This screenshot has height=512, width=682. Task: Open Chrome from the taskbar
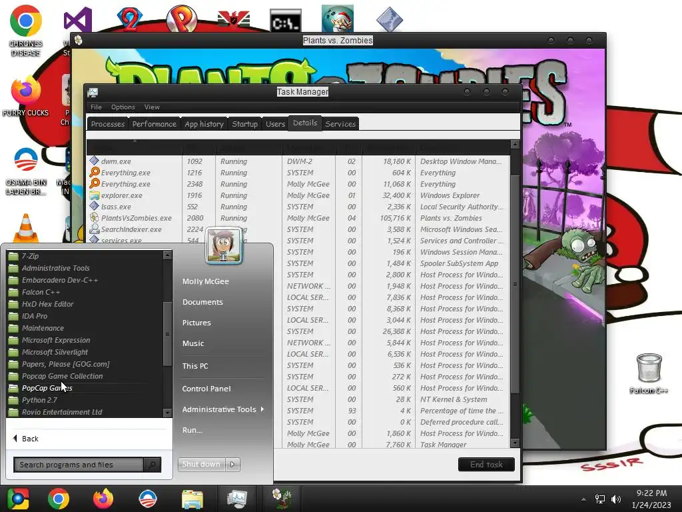click(x=59, y=499)
